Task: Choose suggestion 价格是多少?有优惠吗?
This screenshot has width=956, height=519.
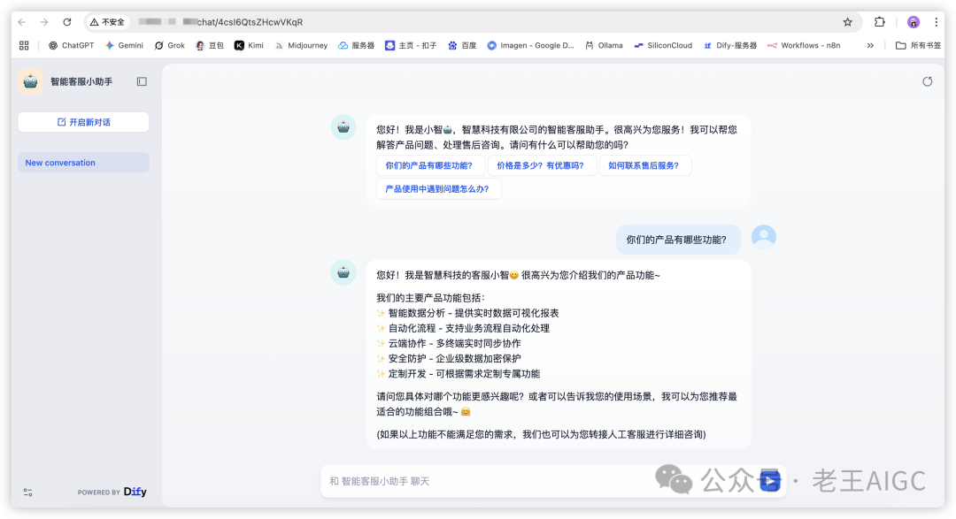Action: tap(540, 165)
